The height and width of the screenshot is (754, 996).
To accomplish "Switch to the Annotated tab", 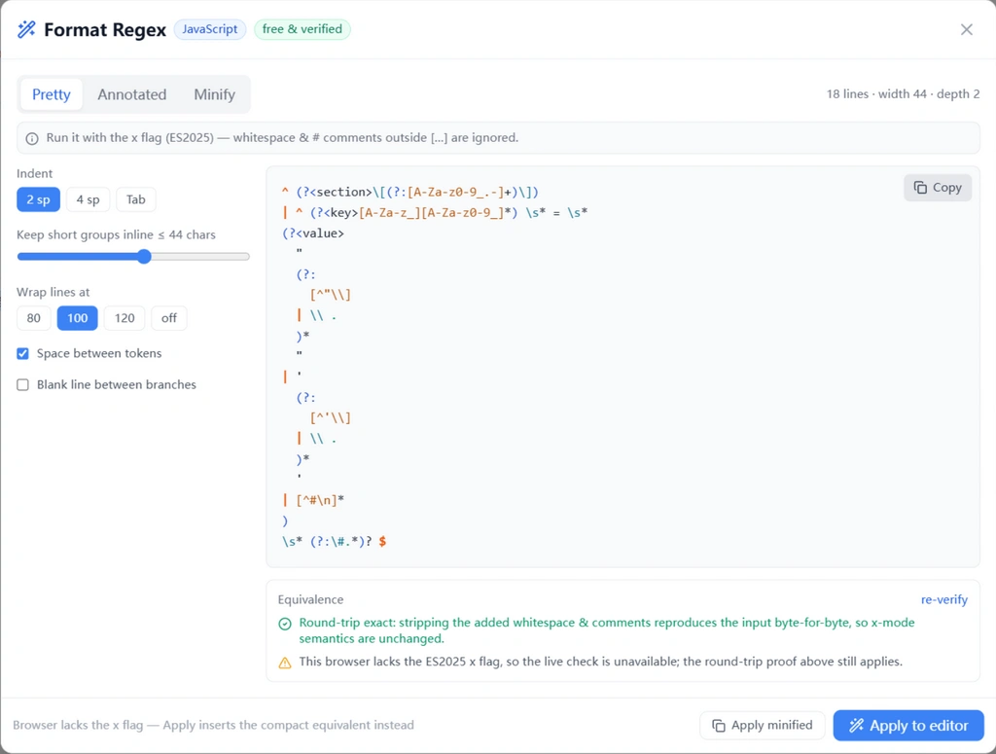I will click(131, 94).
